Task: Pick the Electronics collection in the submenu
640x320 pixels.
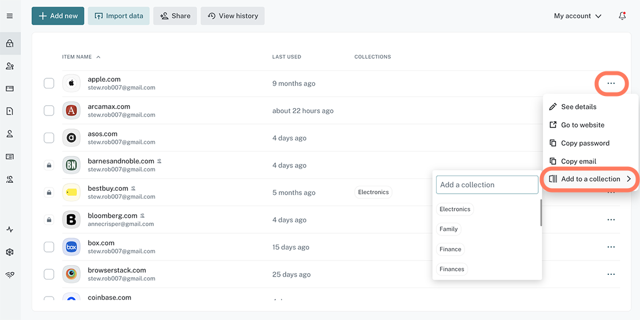Action: pyautogui.click(x=455, y=209)
